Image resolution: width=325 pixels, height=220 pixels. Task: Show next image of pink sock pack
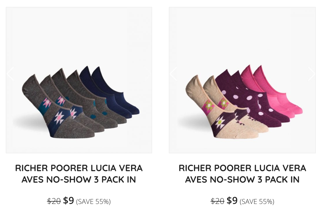click(311, 74)
